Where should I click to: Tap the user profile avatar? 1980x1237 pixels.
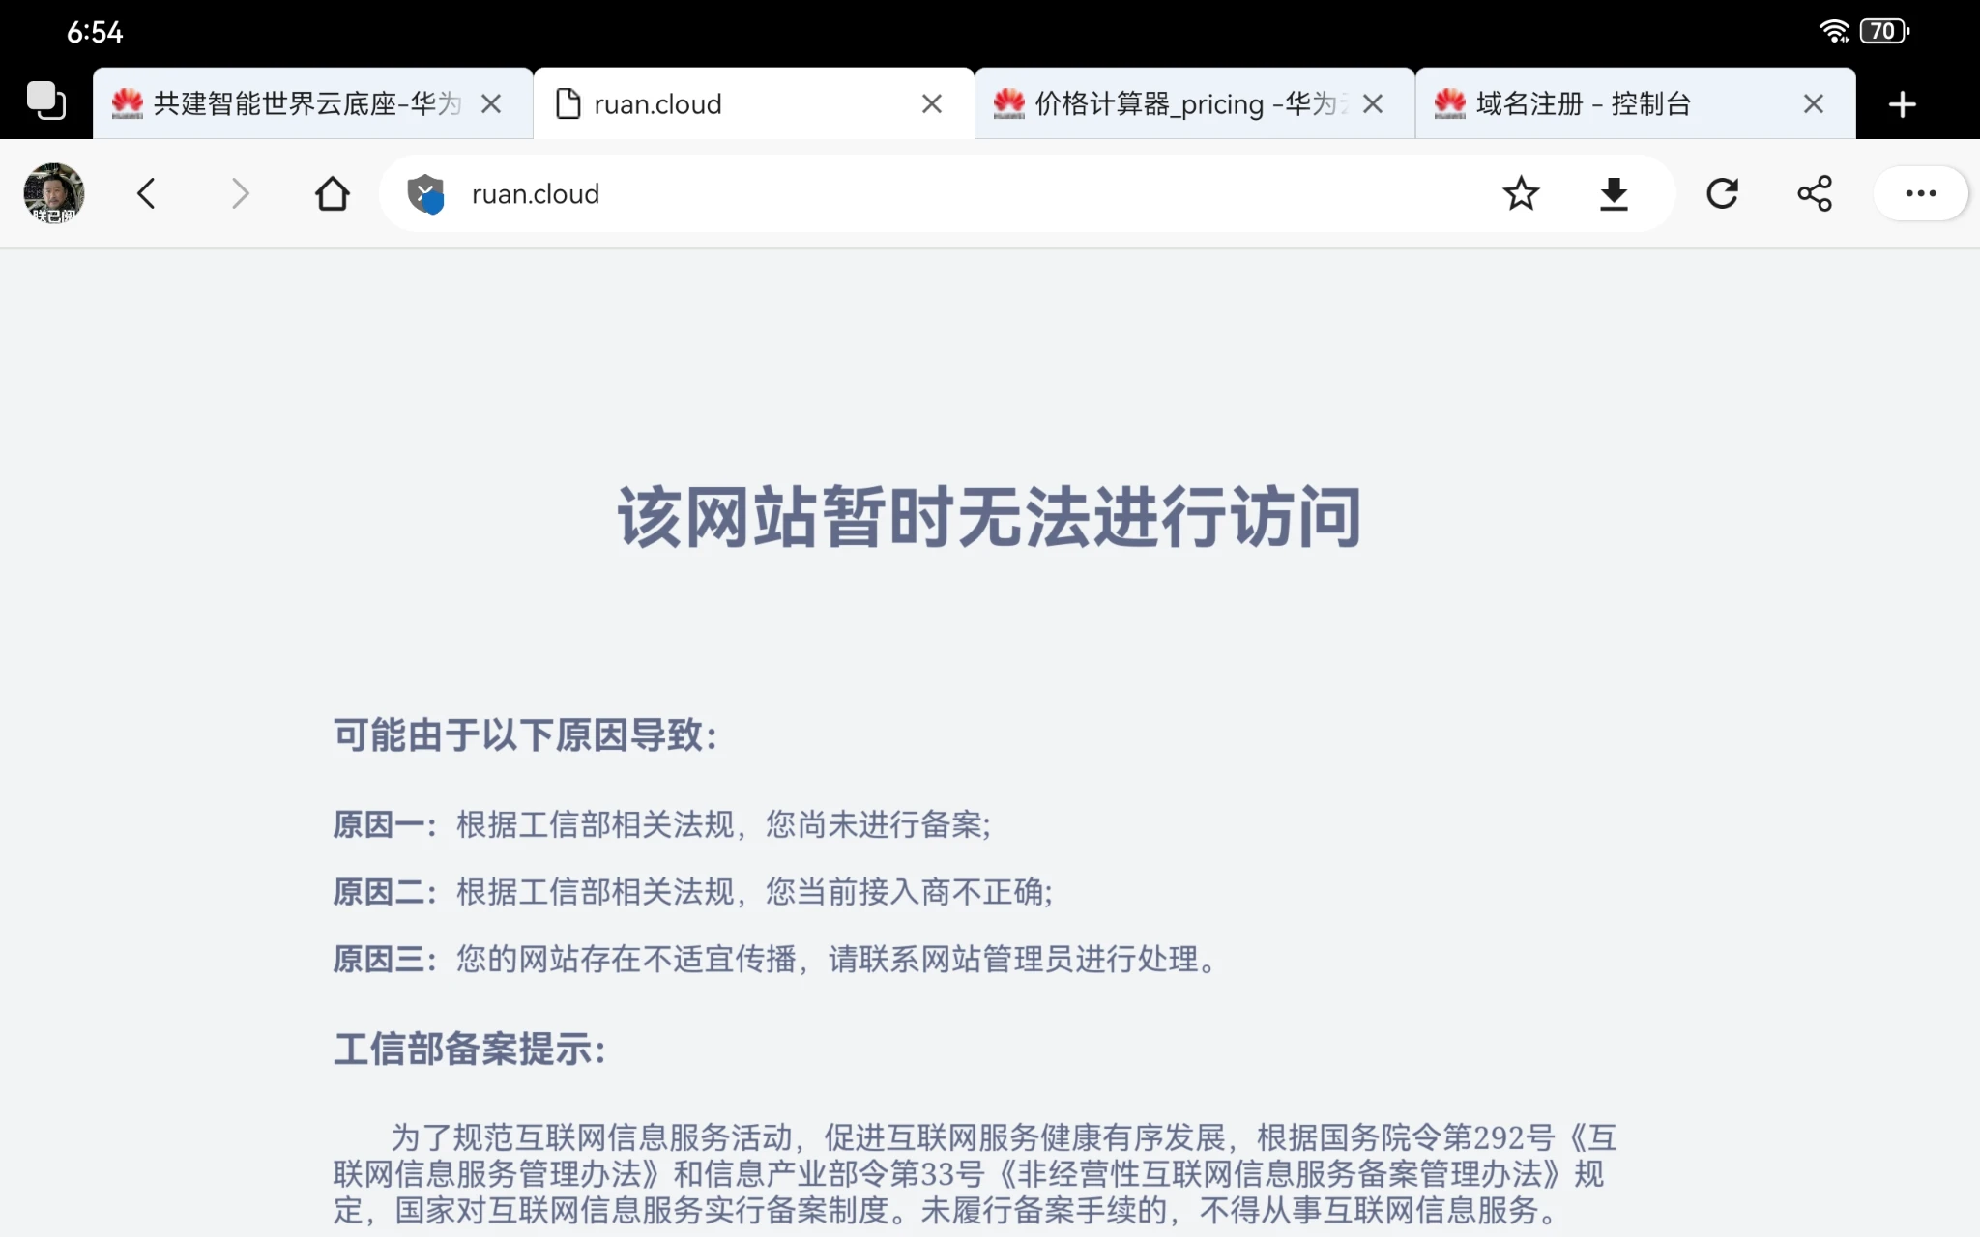54,193
